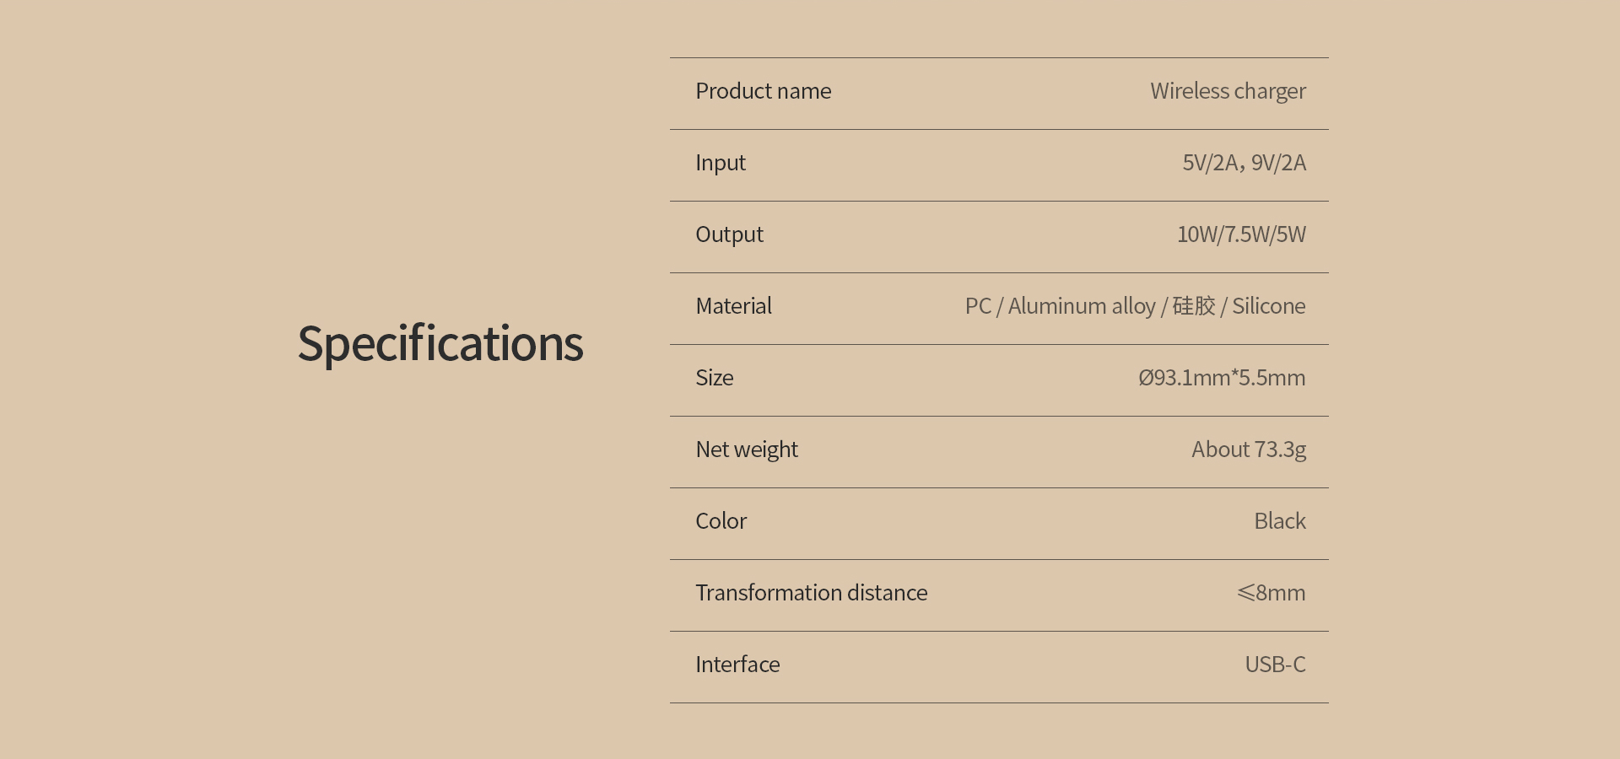
Task: Click the Input row label
Action: (x=720, y=163)
